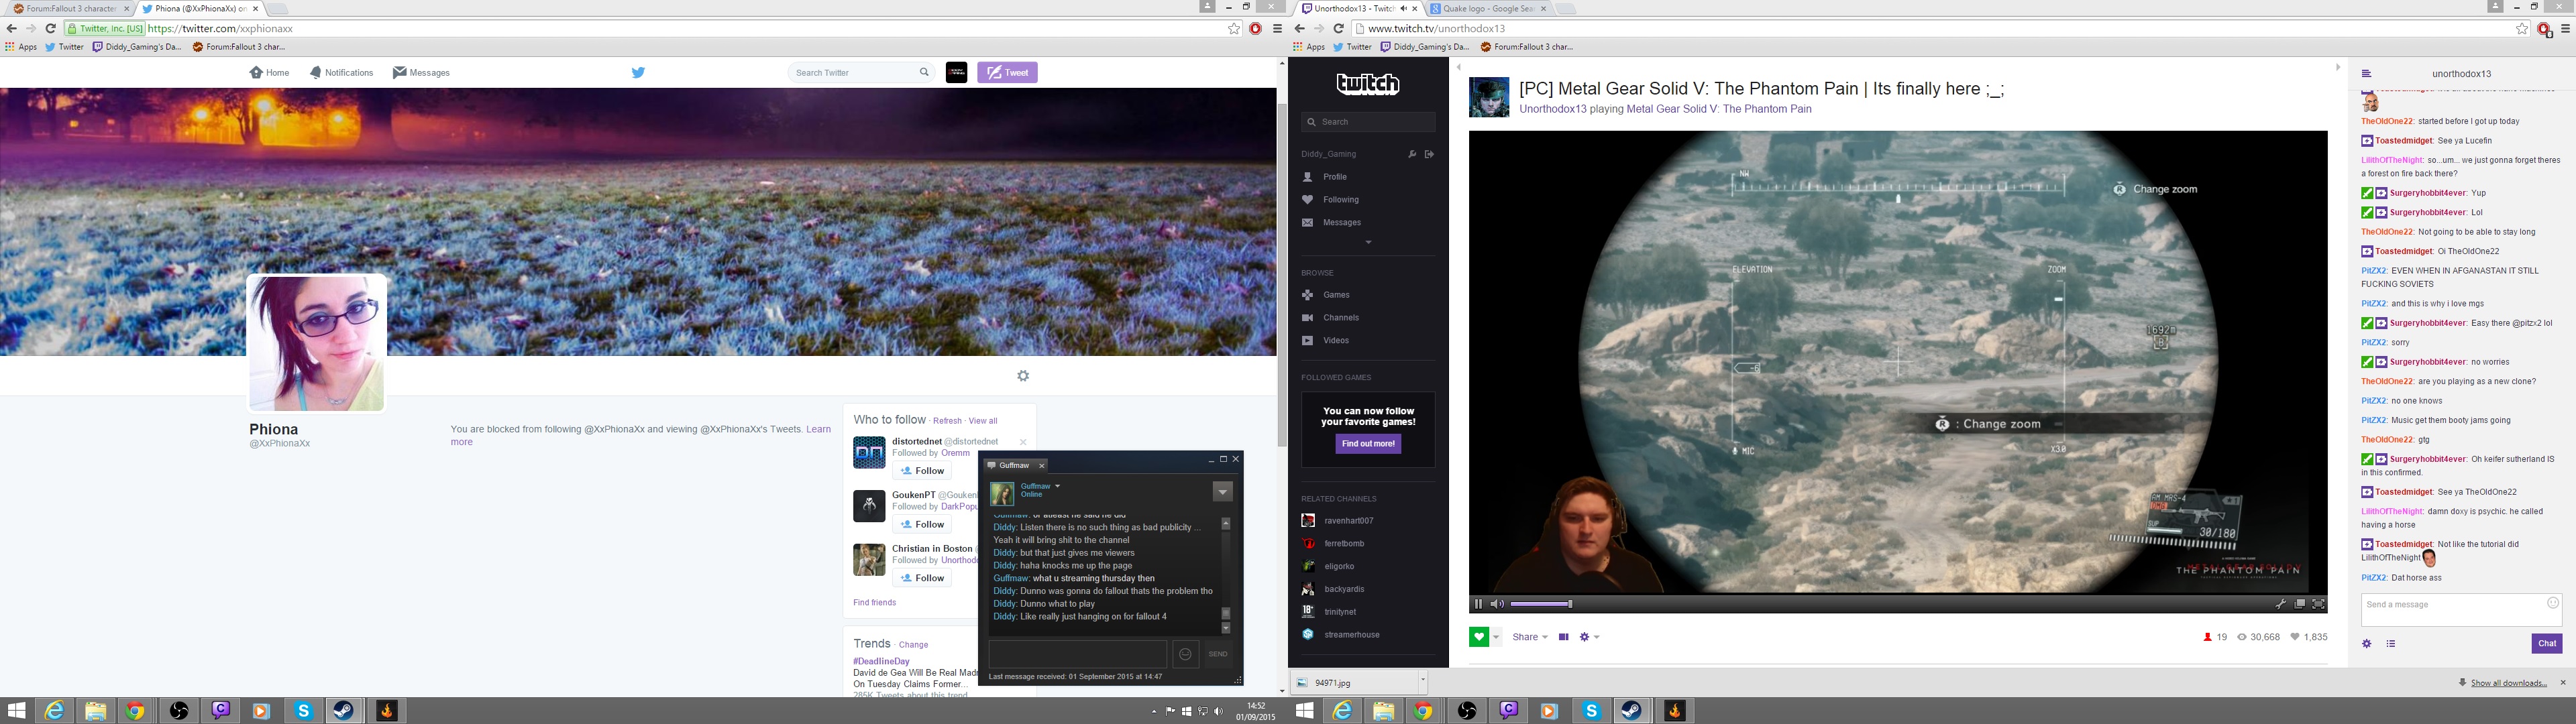Show the Twitch chat viewer list
Viewport: 2576px width, 724px height.
2391,643
